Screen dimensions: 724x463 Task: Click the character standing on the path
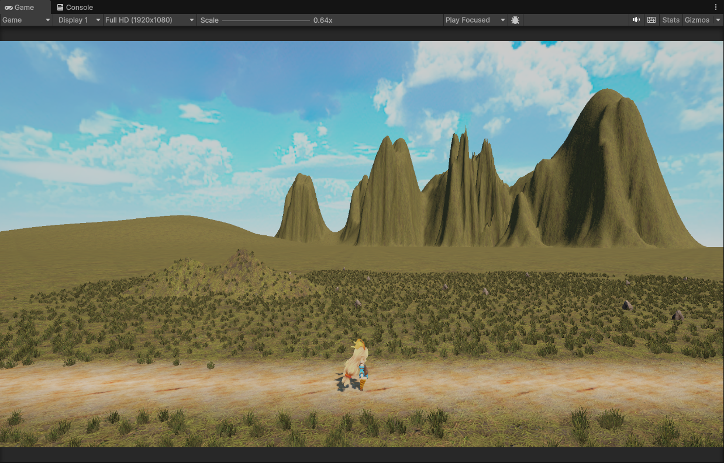click(357, 367)
